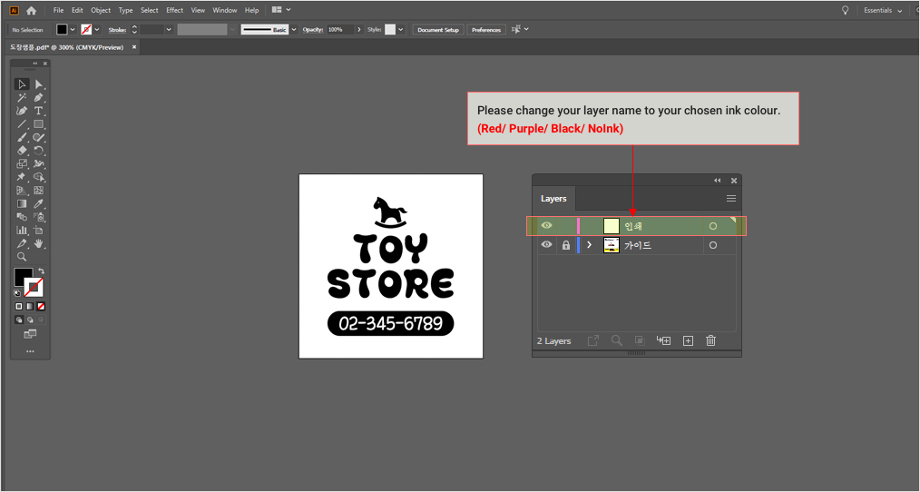The image size is (920, 492).
Task: Swap fill and stroke colors
Action: pyautogui.click(x=41, y=271)
